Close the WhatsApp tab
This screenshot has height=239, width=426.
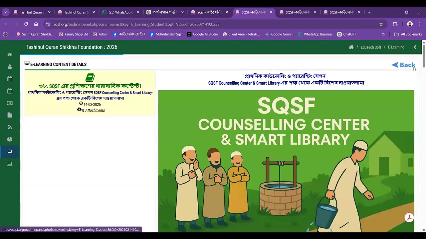click(138, 12)
